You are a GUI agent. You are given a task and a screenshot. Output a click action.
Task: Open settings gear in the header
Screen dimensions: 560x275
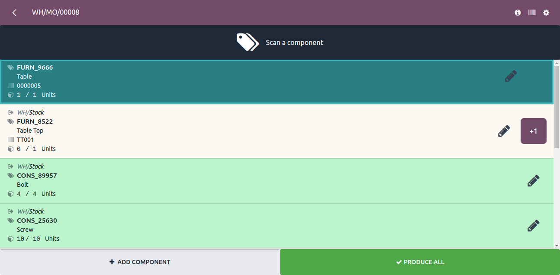click(546, 13)
